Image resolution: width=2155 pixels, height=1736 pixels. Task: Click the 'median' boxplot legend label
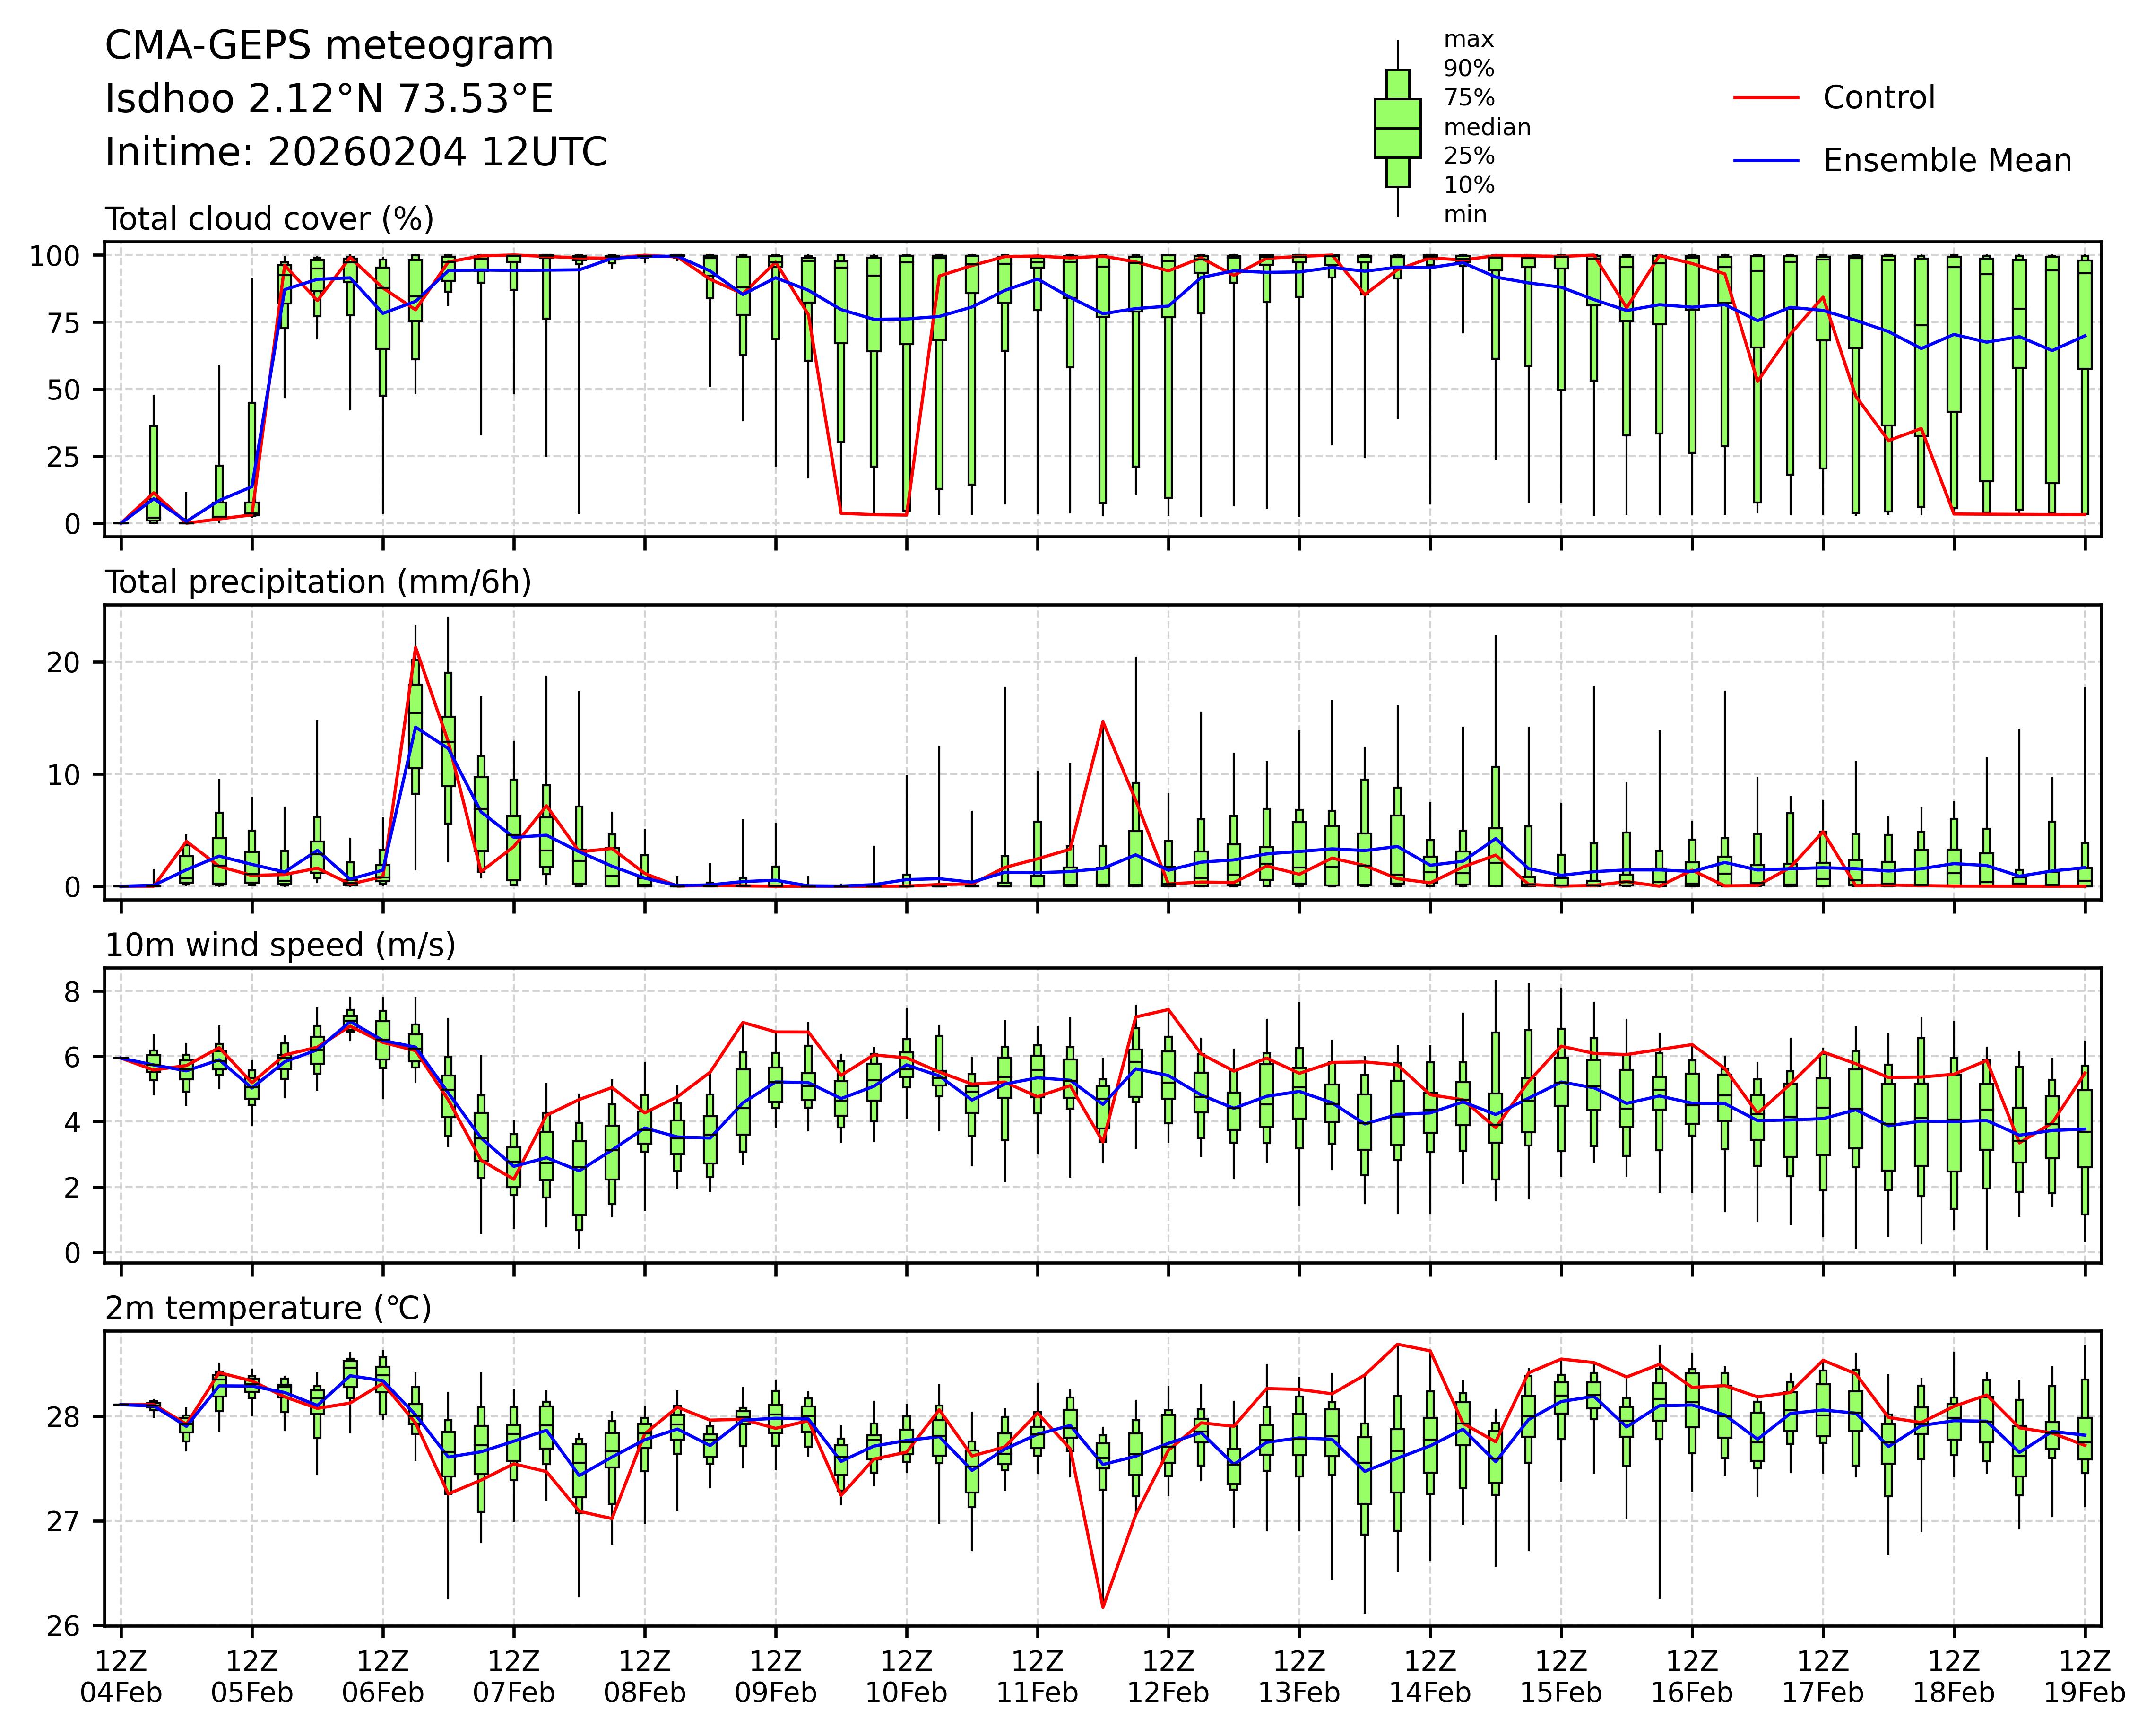1486,127
